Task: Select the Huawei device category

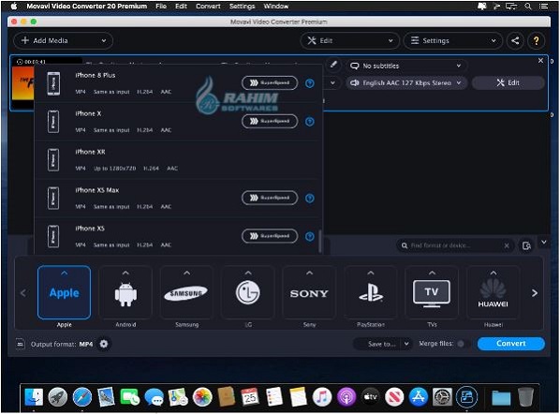Action: (x=494, y=292)
